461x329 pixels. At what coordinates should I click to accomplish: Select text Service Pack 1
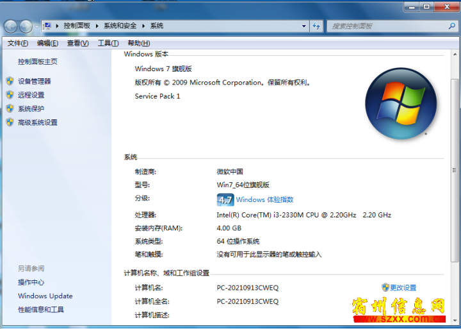coord(158,96)
